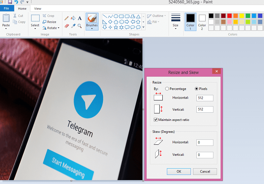Pick the red color swatch
This screenshot has width=264, height=184.
(x=229, y=16)
